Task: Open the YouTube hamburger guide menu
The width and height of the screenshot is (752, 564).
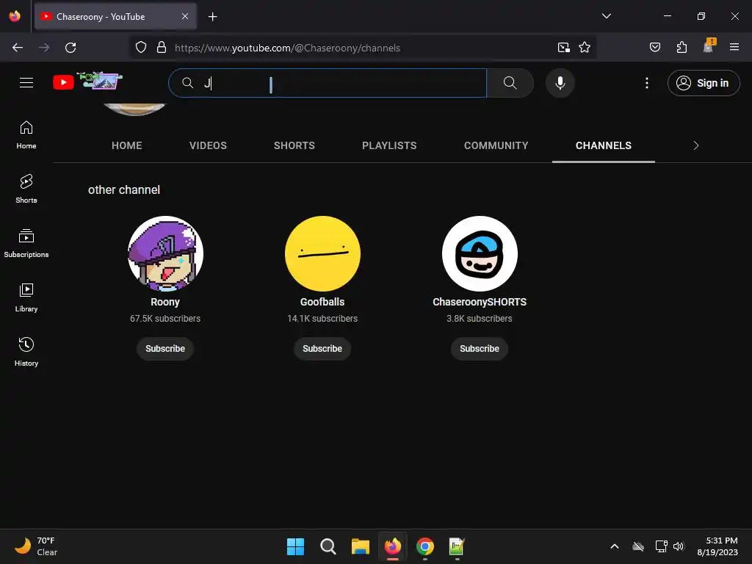Action: coord(26,82)
